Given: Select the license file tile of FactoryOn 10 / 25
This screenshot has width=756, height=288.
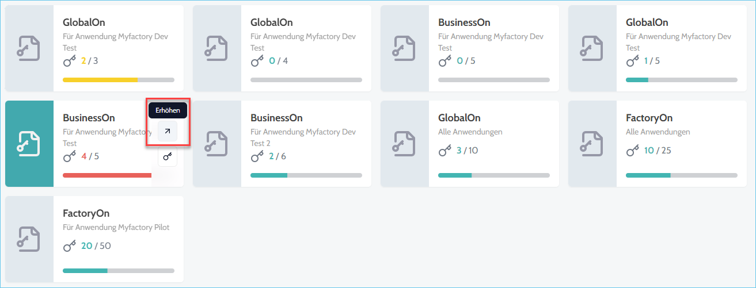Looking at the screenshot, I should click(x=592, y=144).
